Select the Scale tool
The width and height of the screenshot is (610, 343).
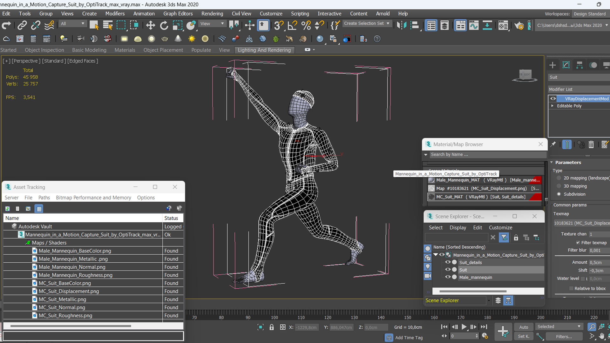(178, 25)
